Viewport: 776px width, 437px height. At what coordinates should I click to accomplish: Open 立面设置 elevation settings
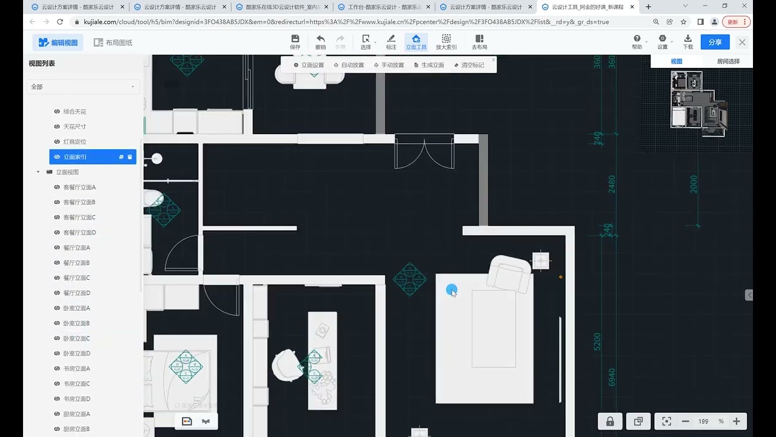click(x=309, y=65)
